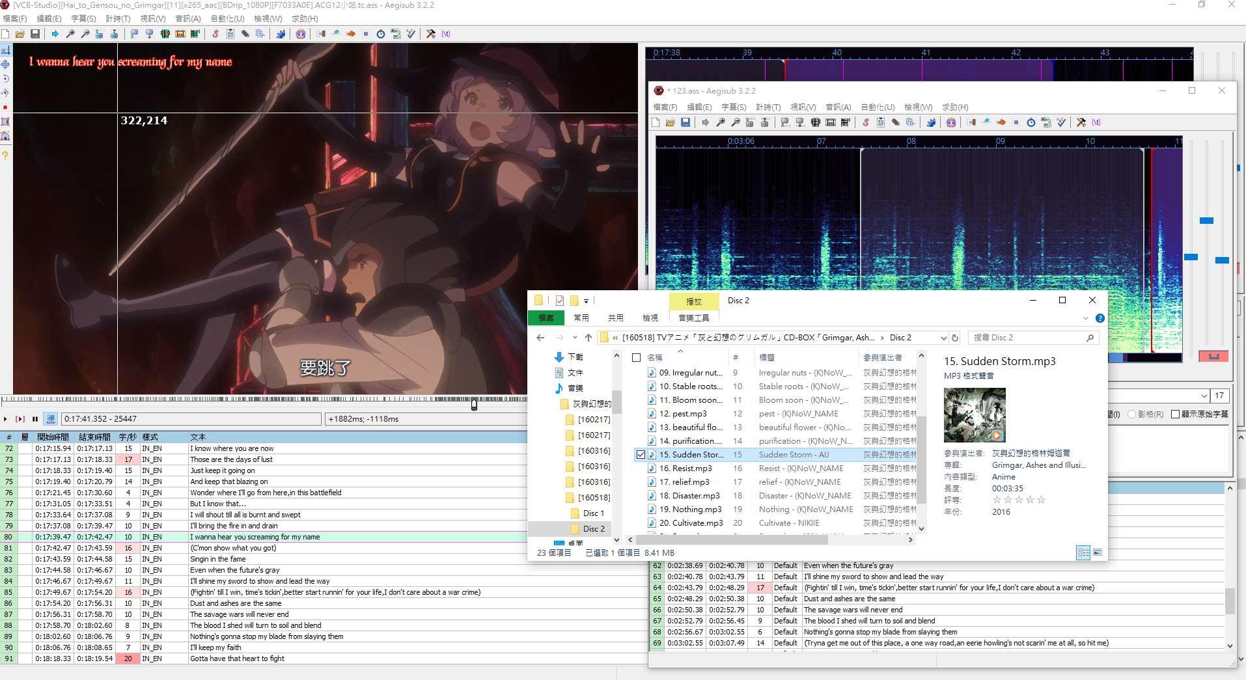Play video using the play button

point(6,419)
